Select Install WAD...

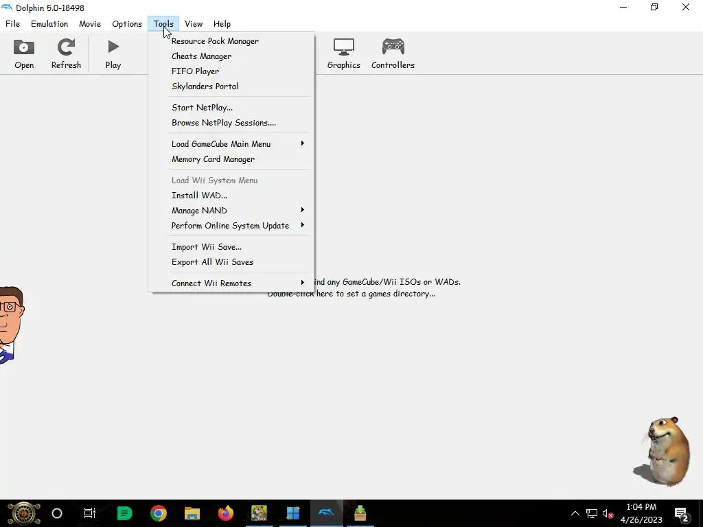pos(231,196)
